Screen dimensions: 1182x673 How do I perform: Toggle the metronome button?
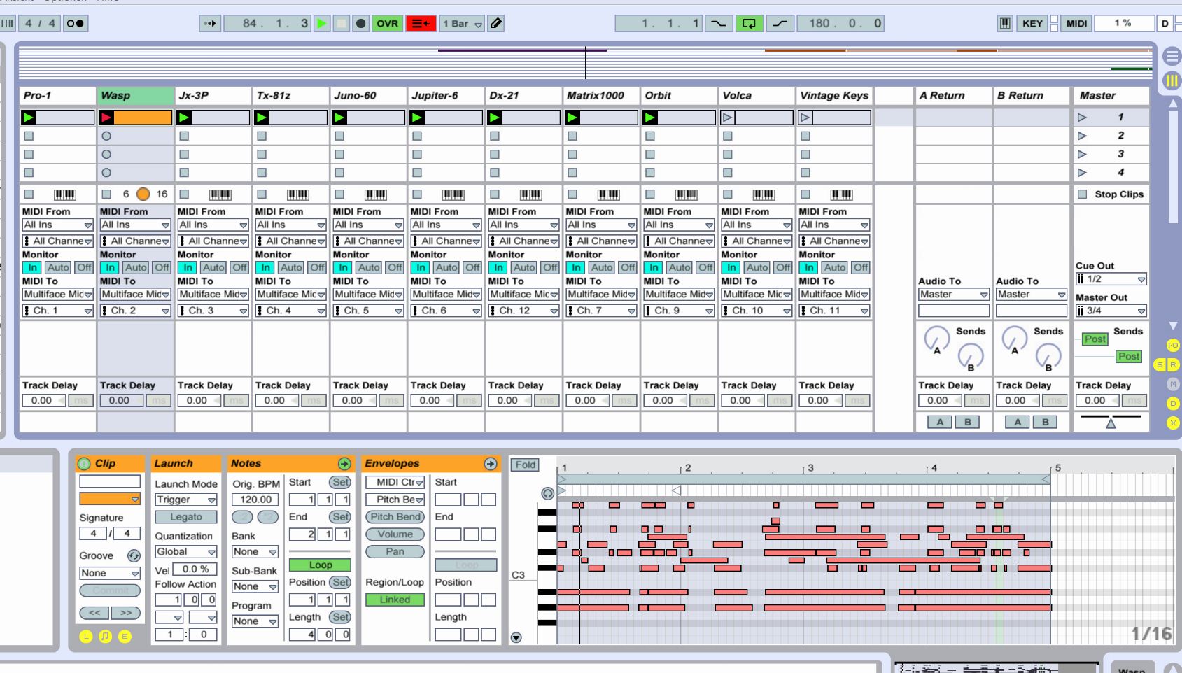click(75, 23)
